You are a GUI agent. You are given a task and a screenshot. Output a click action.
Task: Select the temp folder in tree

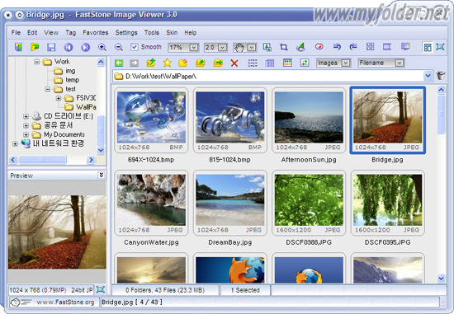[67, 80]
